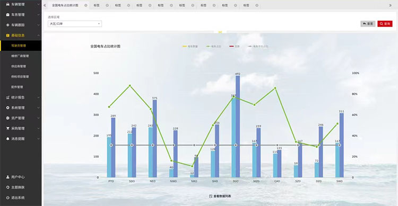Screen dimensions: 398x206
Task: Click the SWO bar labeled 311
Action: [342, 145]
